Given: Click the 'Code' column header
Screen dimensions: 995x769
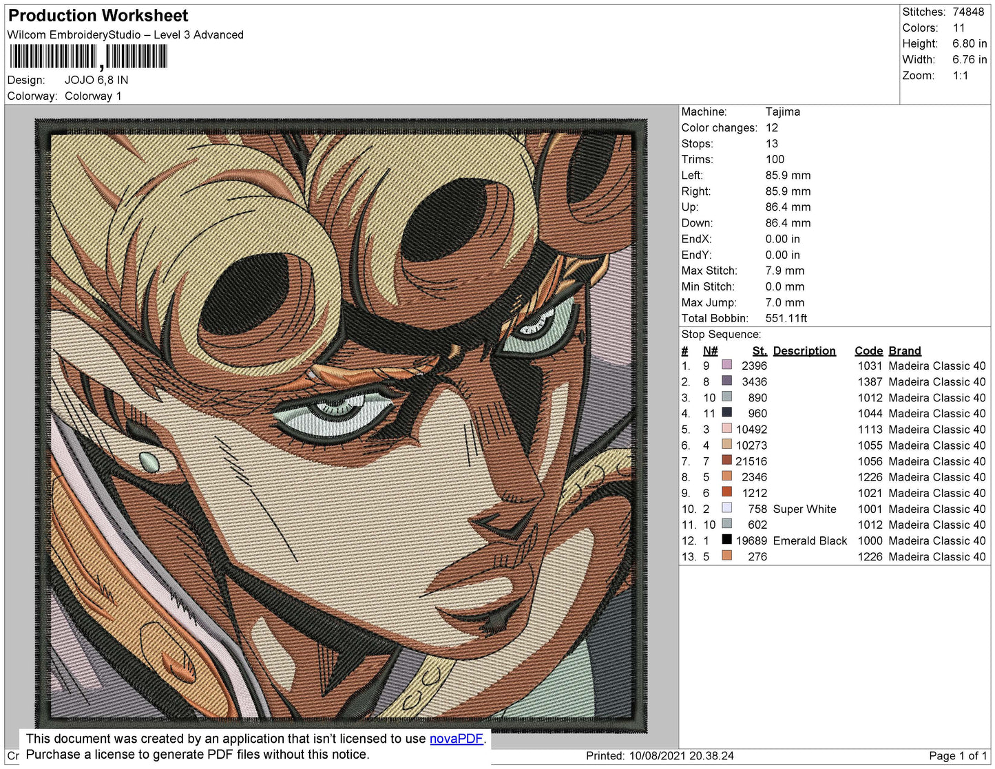Looking at the screenshot, I should pyautogui.click(x=868, y=350).
